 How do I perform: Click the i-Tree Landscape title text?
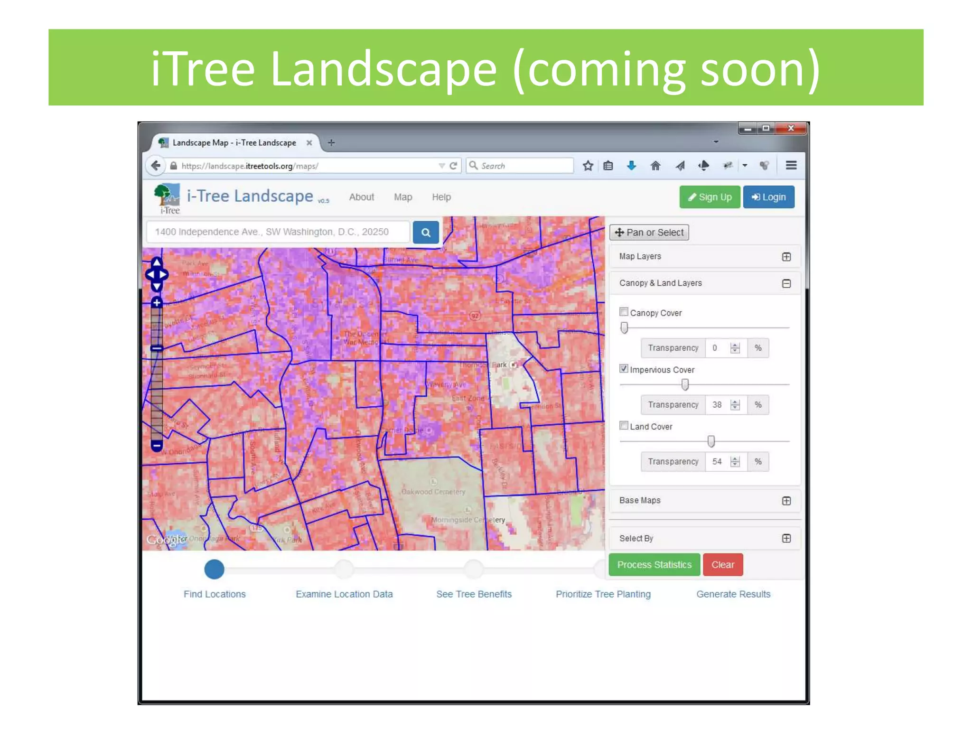(250, 196)
